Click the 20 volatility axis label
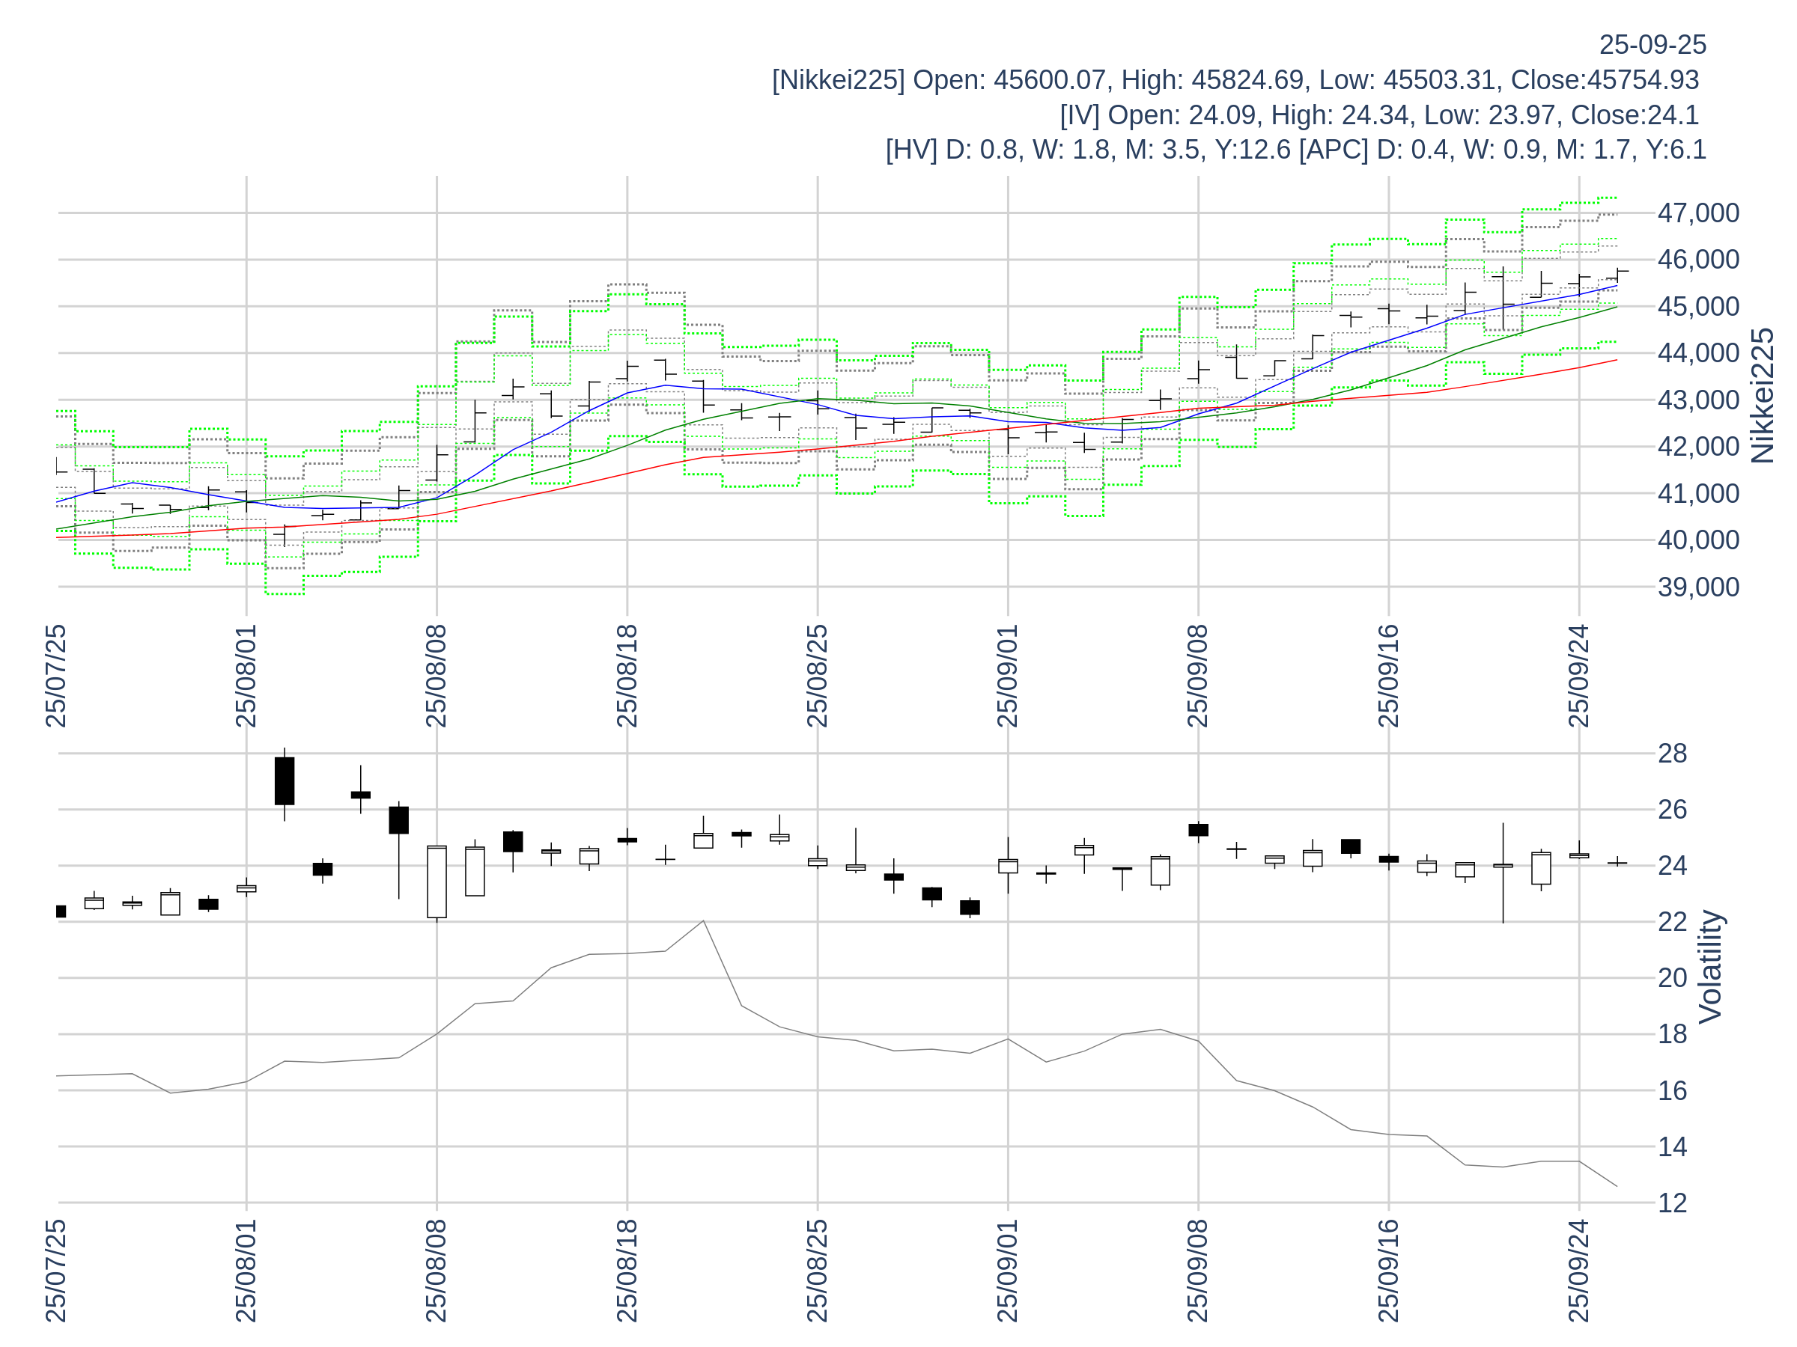The width and height of the screenshot is (1797, 1347). coord(1672,978)
